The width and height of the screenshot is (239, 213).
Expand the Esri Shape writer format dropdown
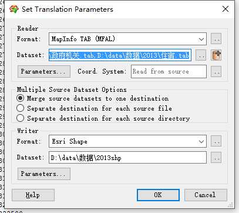201,141
